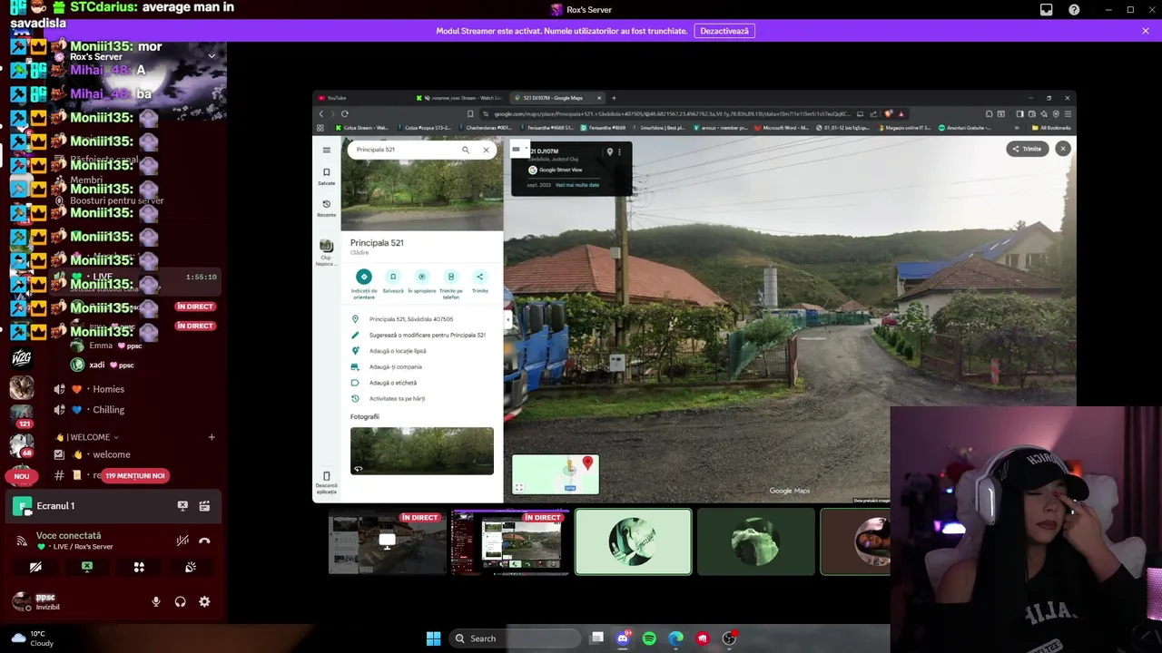Image resolution: width=1162 pixels, height=653 pixels.
Task: Open the ppsc user profile avatar
Action: click(20, 601)
